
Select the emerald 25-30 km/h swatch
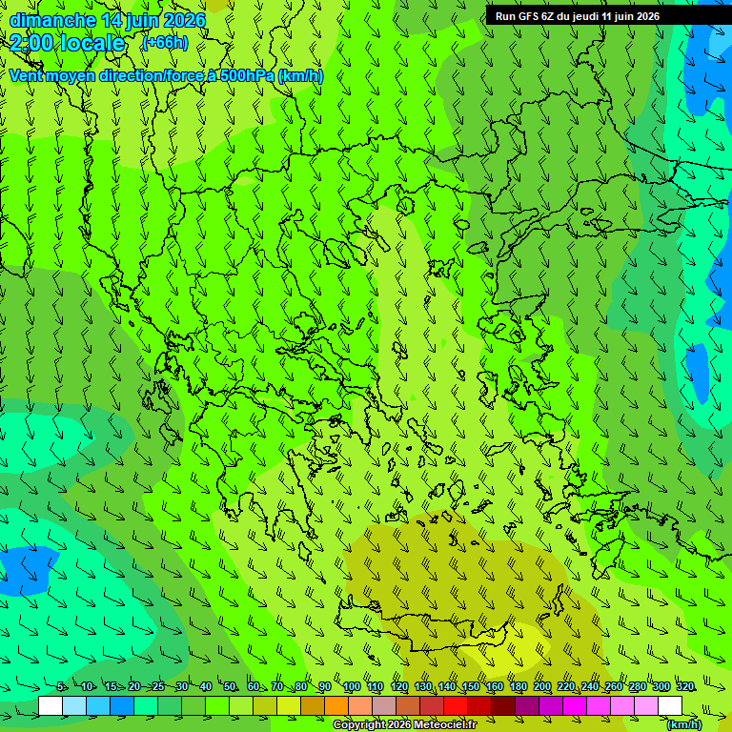pos(170,705)
